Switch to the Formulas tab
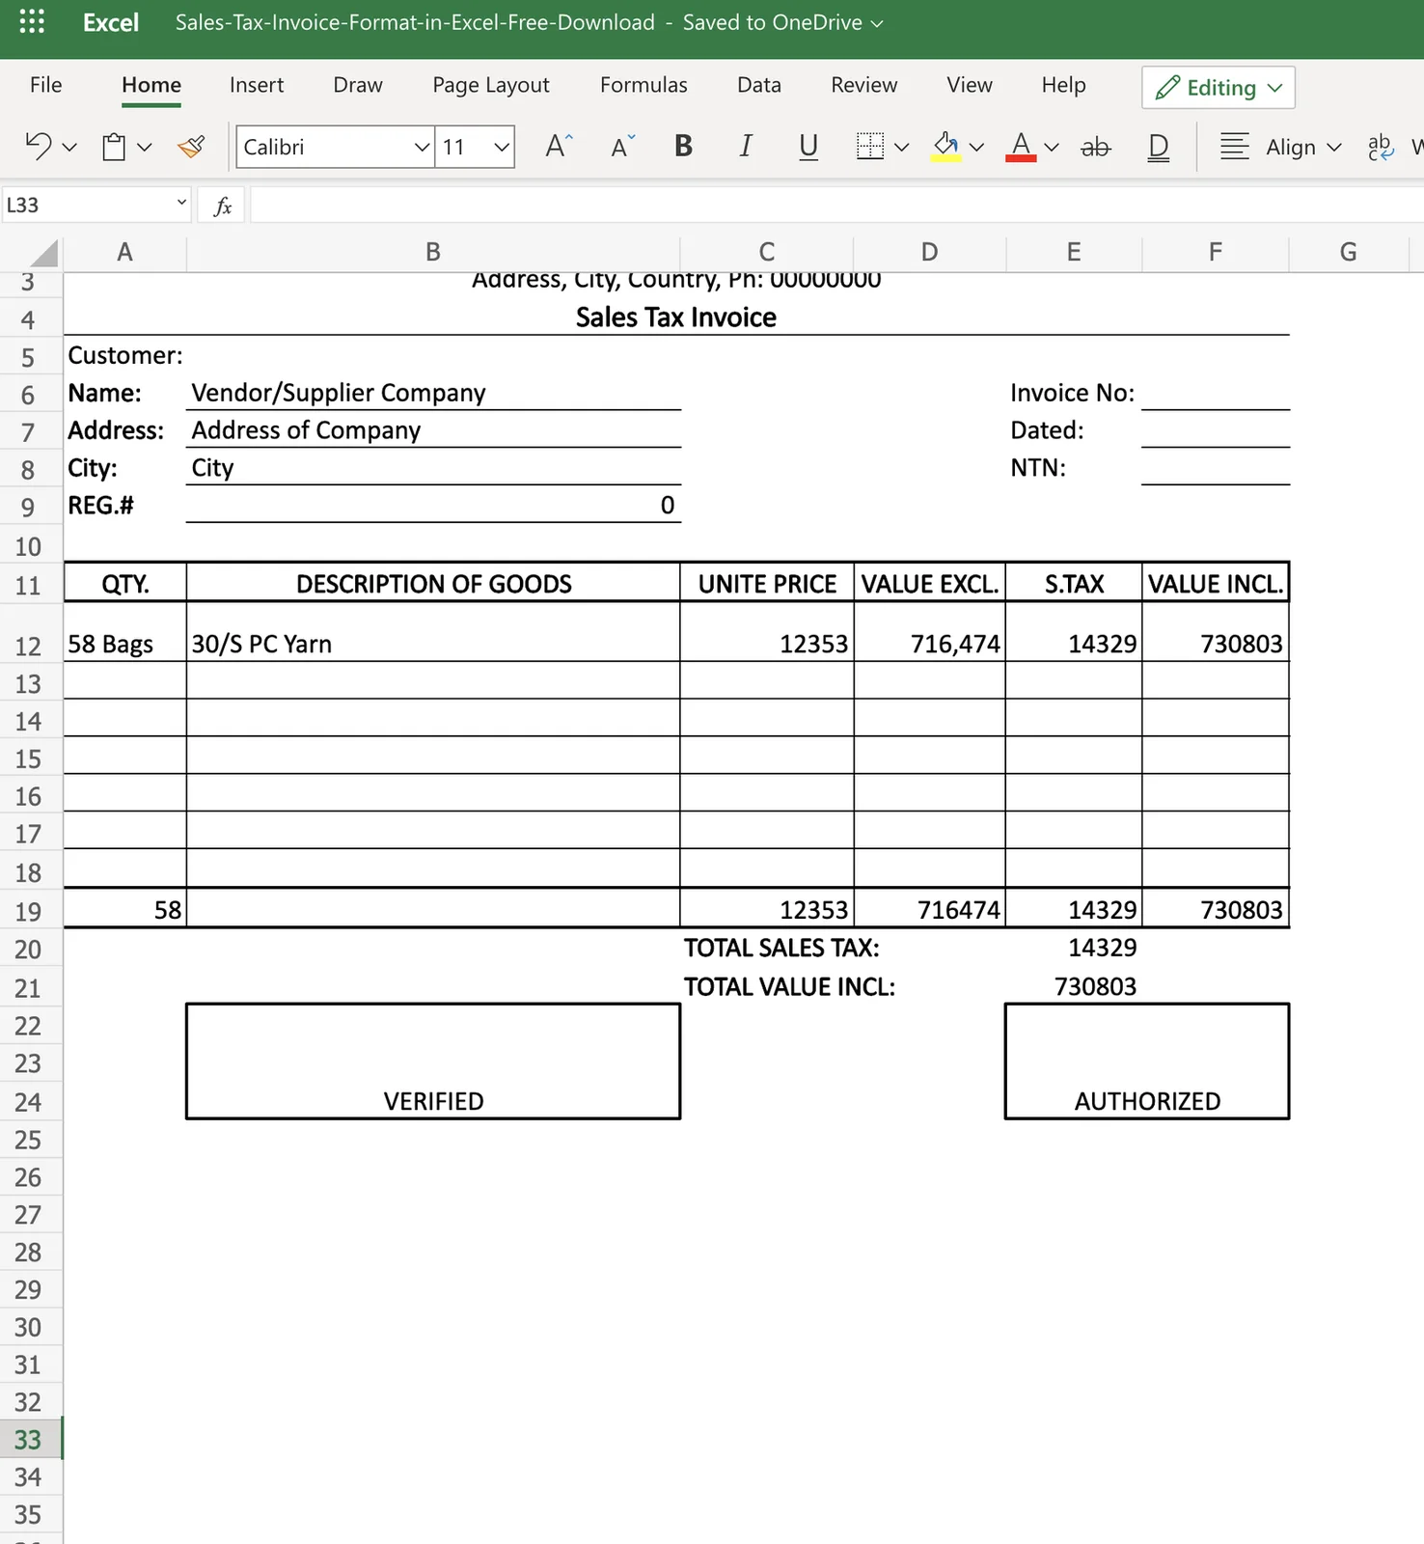The height and width of the screenshot is (1544, 1424). 644,85
